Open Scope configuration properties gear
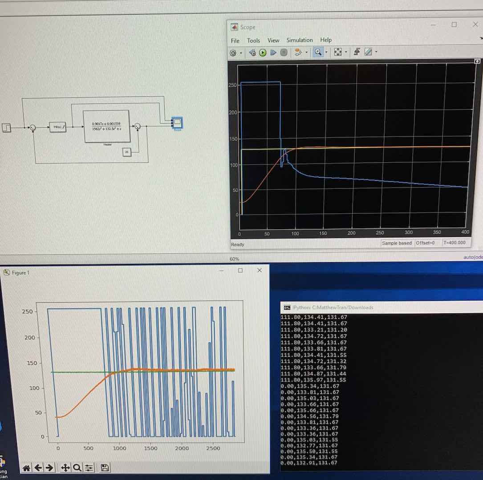483x480 pixels. coord(233,52)
